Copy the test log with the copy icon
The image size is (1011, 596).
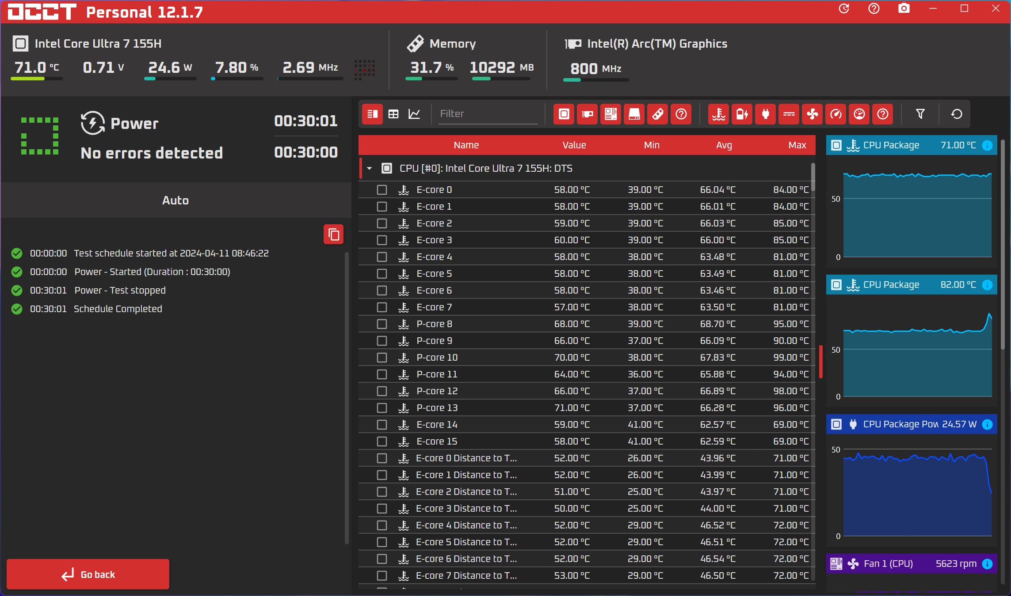pos(334,234)
